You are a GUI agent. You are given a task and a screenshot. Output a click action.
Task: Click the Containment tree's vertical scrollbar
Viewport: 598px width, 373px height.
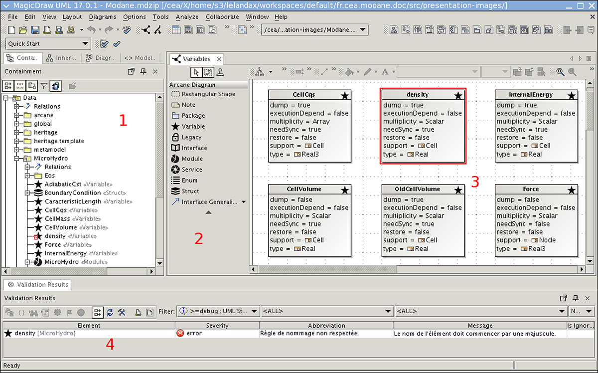[x=159, y=180]
